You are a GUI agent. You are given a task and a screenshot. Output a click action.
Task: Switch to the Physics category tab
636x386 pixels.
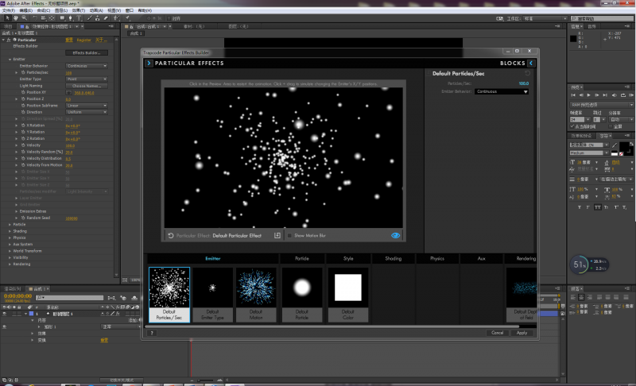tap(437, 258)
